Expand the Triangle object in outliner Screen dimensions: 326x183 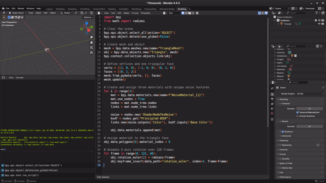278,24
